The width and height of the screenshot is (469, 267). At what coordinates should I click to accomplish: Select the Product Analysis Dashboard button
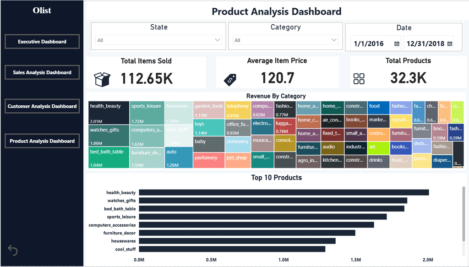coord(42,141)
